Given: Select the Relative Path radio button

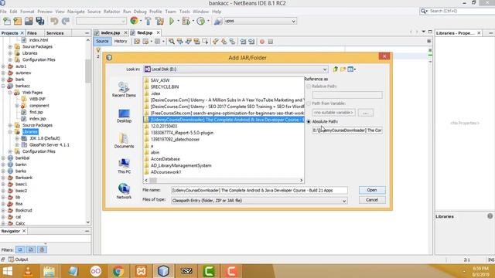Looking at the screenshot, I should (309, 86).
